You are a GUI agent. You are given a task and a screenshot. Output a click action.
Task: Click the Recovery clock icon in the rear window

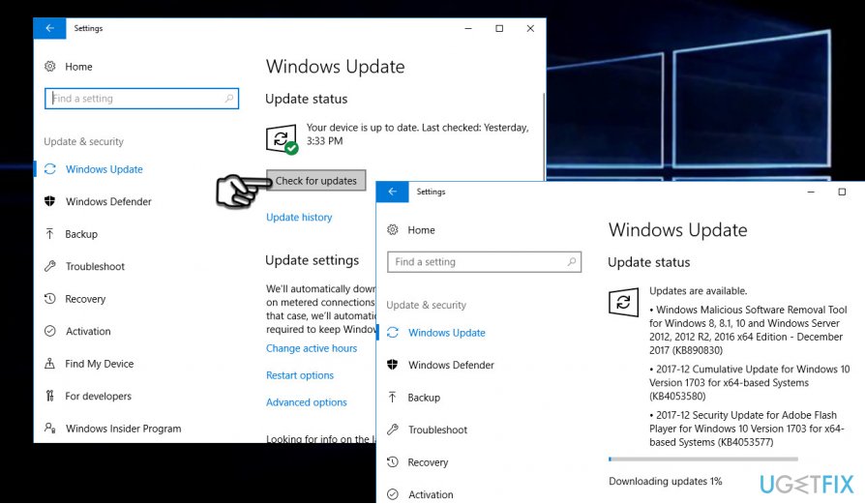coord(50,299)
